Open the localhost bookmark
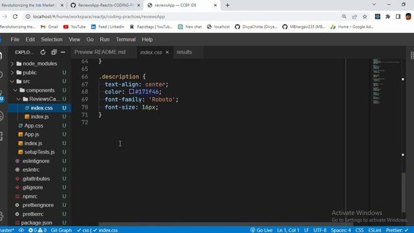The height and width of the screenshot is (233, 414). pos(218,27)
